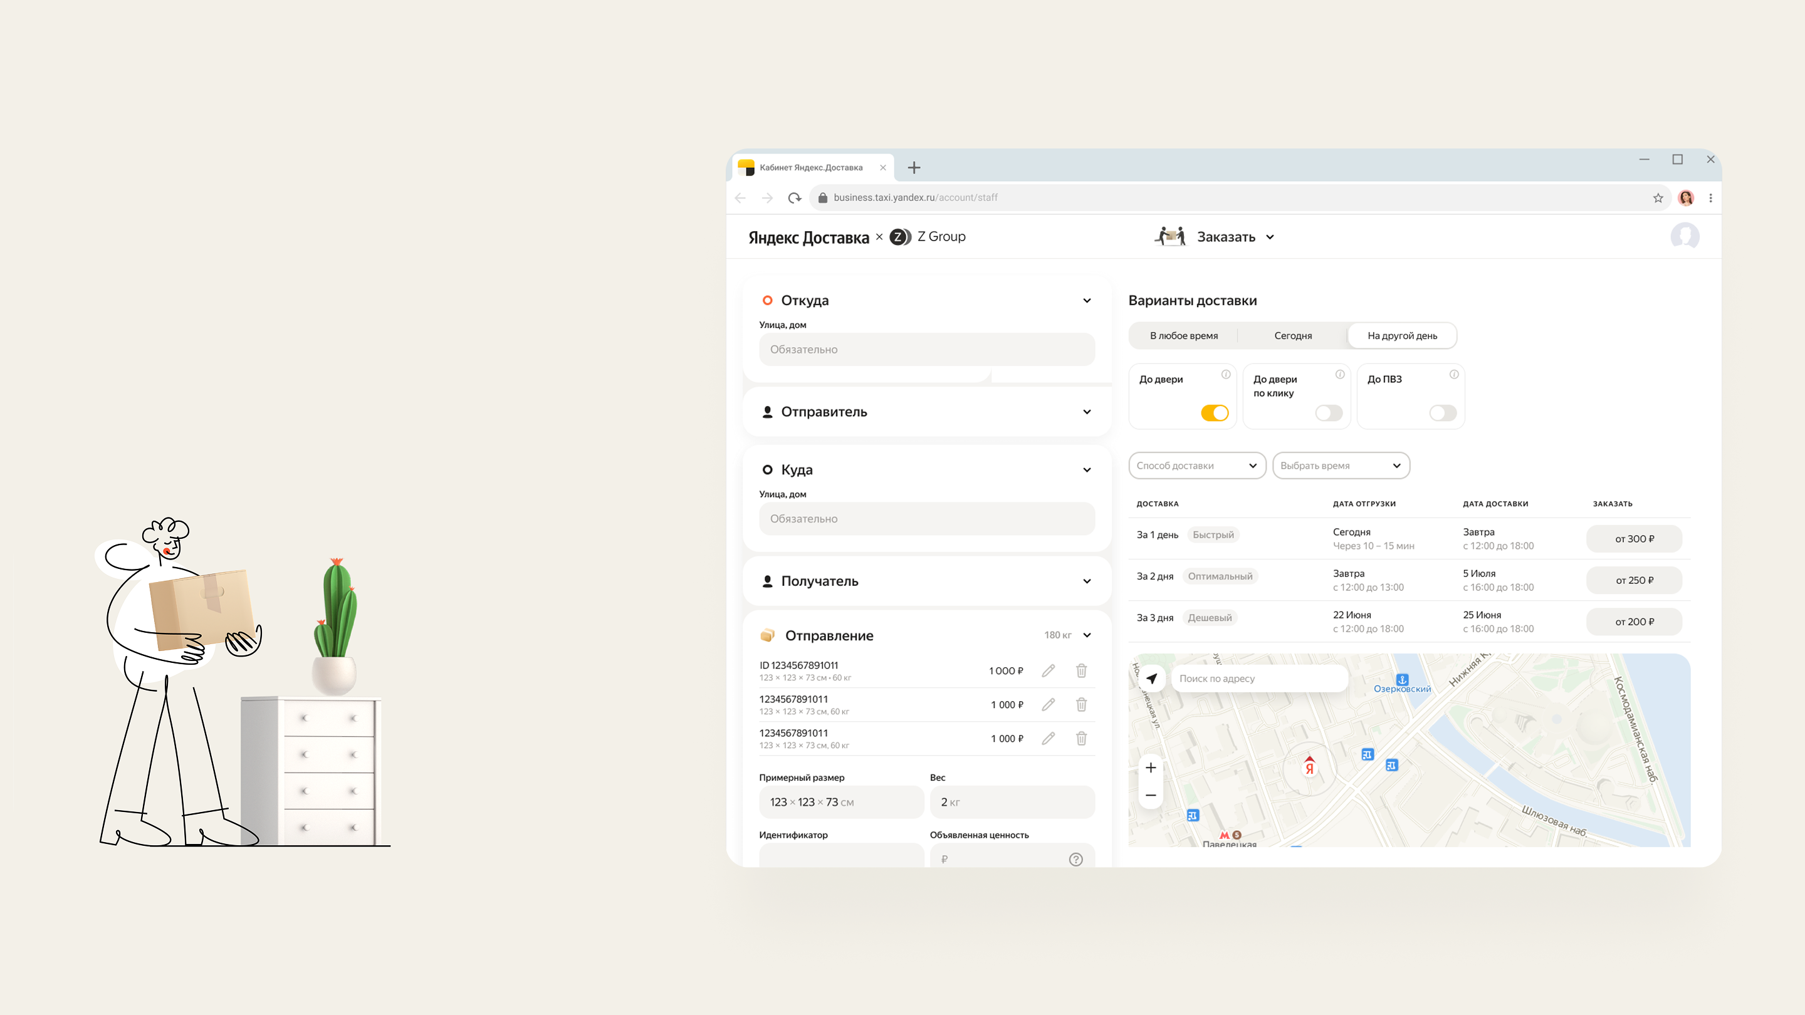The image size is (1805, 1015).
Task: Enable the До двери по клику toggle
Action: point(1329,414)
